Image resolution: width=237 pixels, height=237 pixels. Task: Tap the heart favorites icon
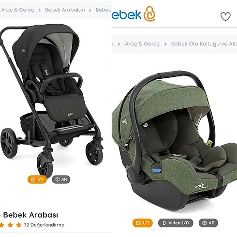point(225,16)
